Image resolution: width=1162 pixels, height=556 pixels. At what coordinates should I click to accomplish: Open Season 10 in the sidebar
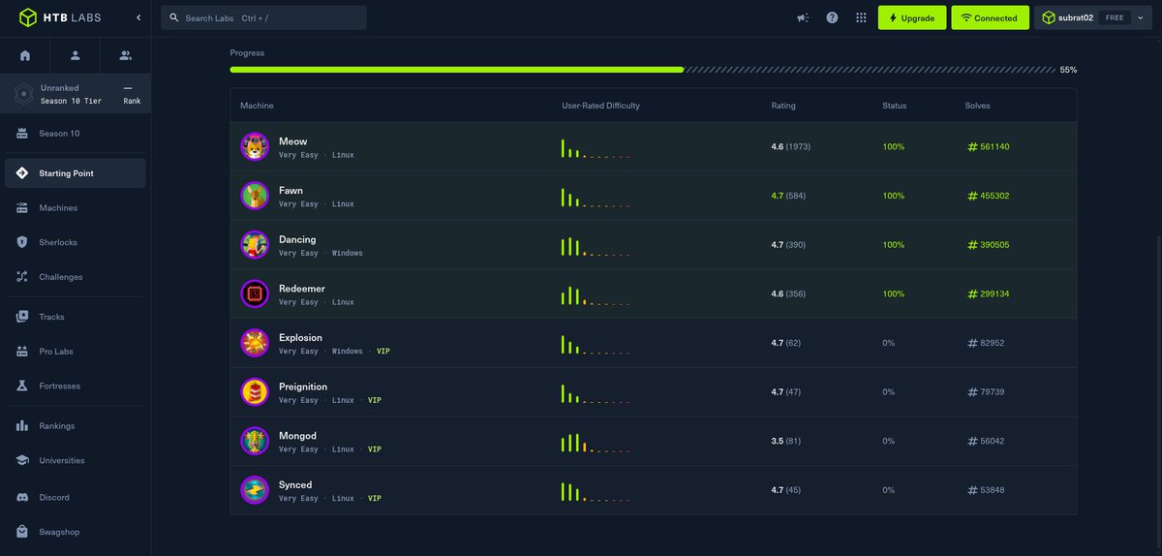(76, 134)
